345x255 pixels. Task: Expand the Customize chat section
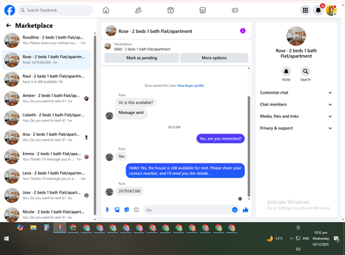pos(296,92)
